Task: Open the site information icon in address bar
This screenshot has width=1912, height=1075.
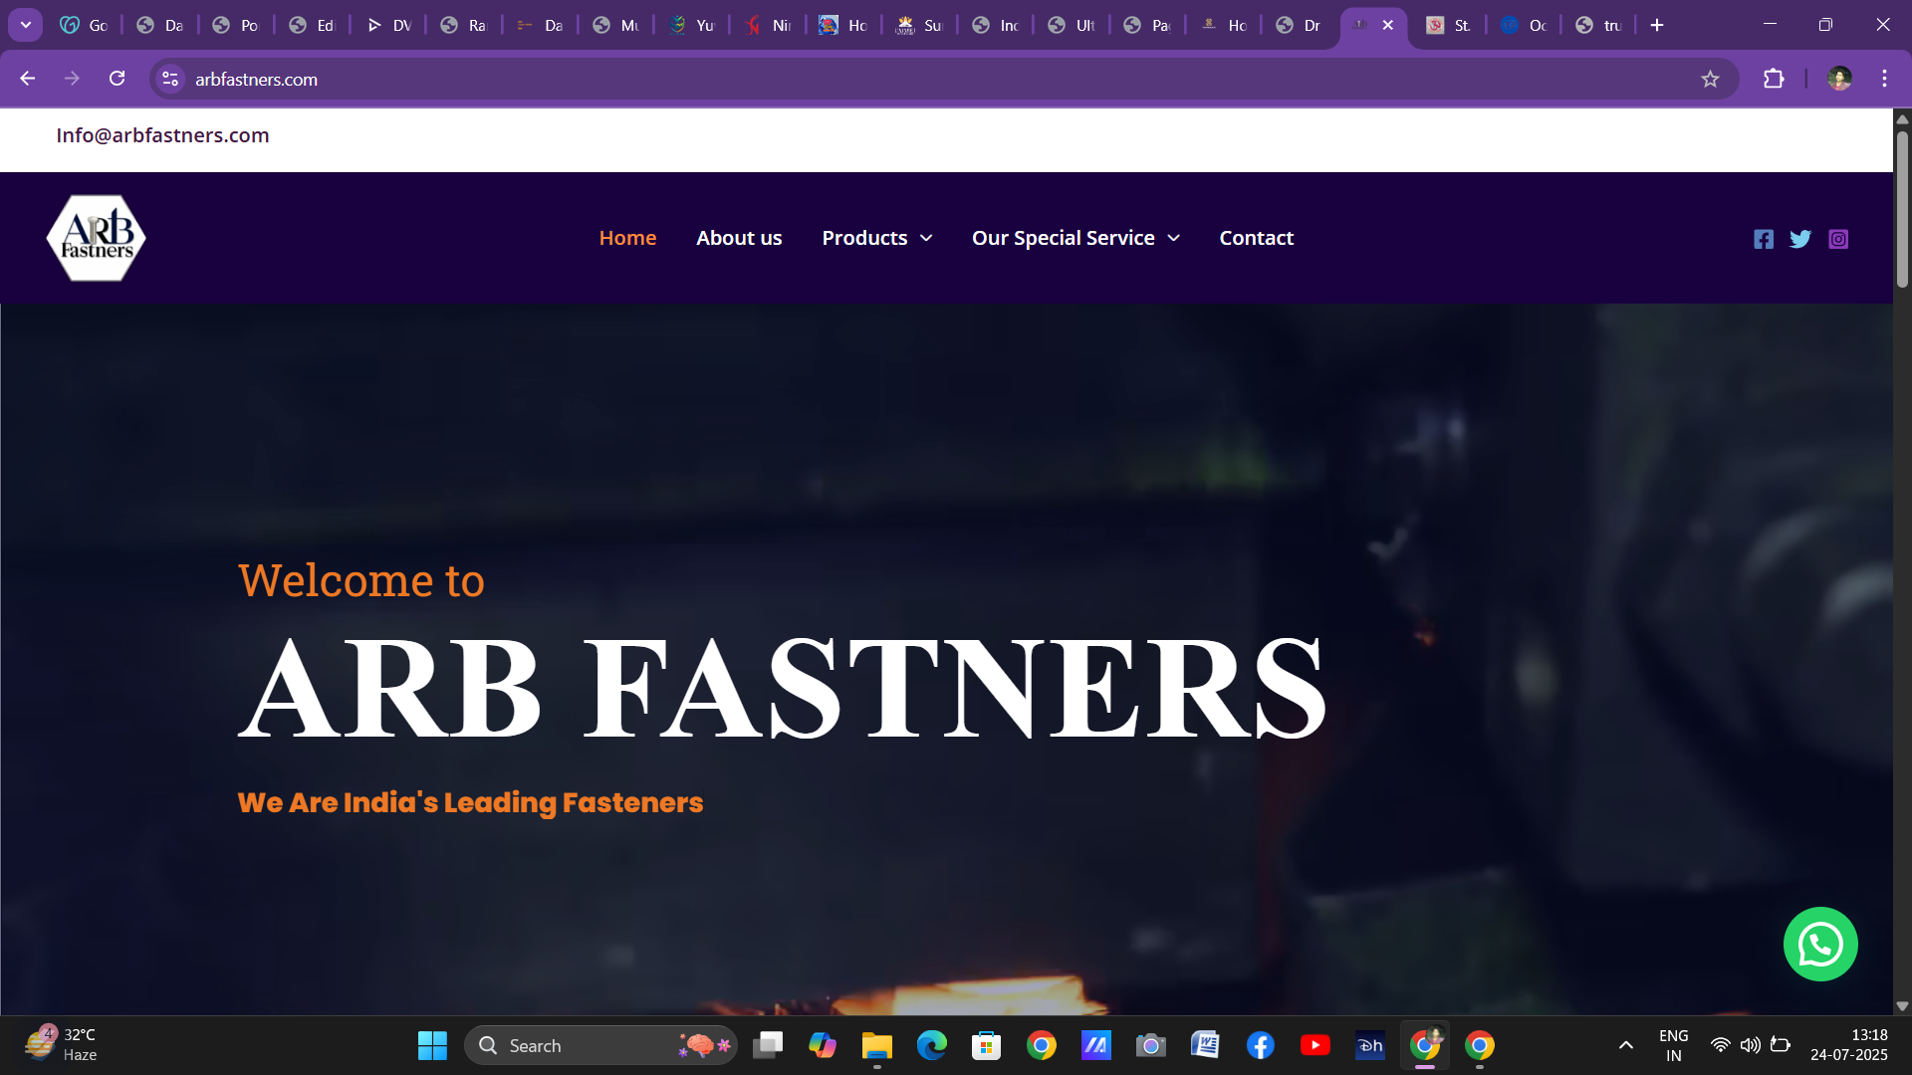Action: (x=170, y=79)
